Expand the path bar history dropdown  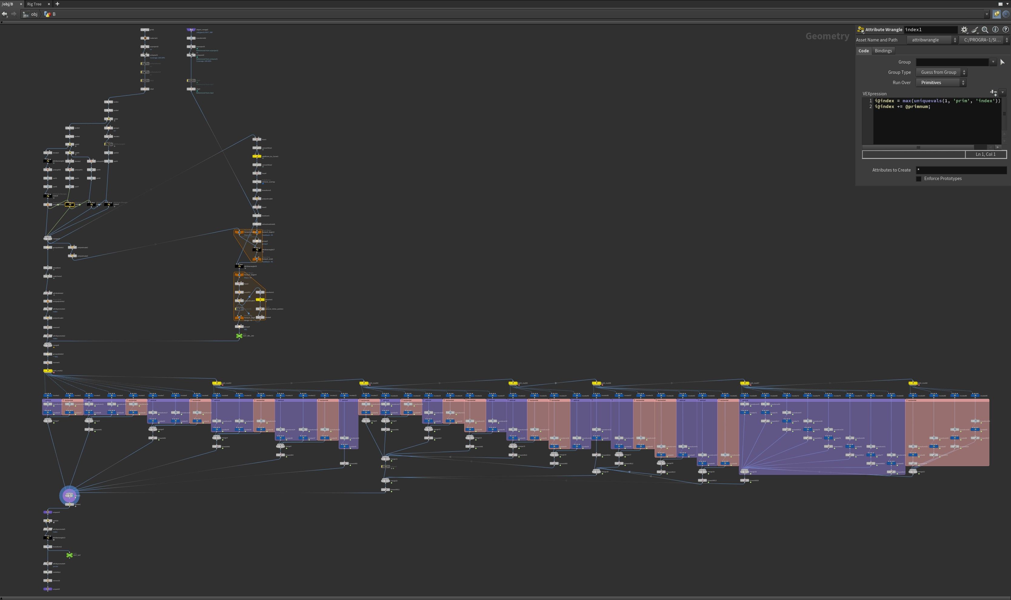tap(987, 14)
